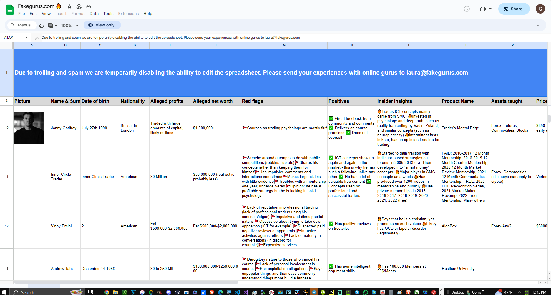
Task: Select the AlgoBox product cell
Action: click(465, 226)
